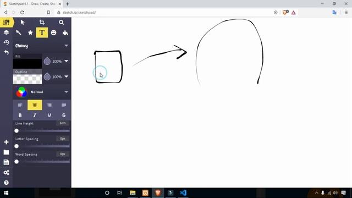Toggle left text alignment
The height and width of the screenshot is (198, 352).
(x=20, y=105)
